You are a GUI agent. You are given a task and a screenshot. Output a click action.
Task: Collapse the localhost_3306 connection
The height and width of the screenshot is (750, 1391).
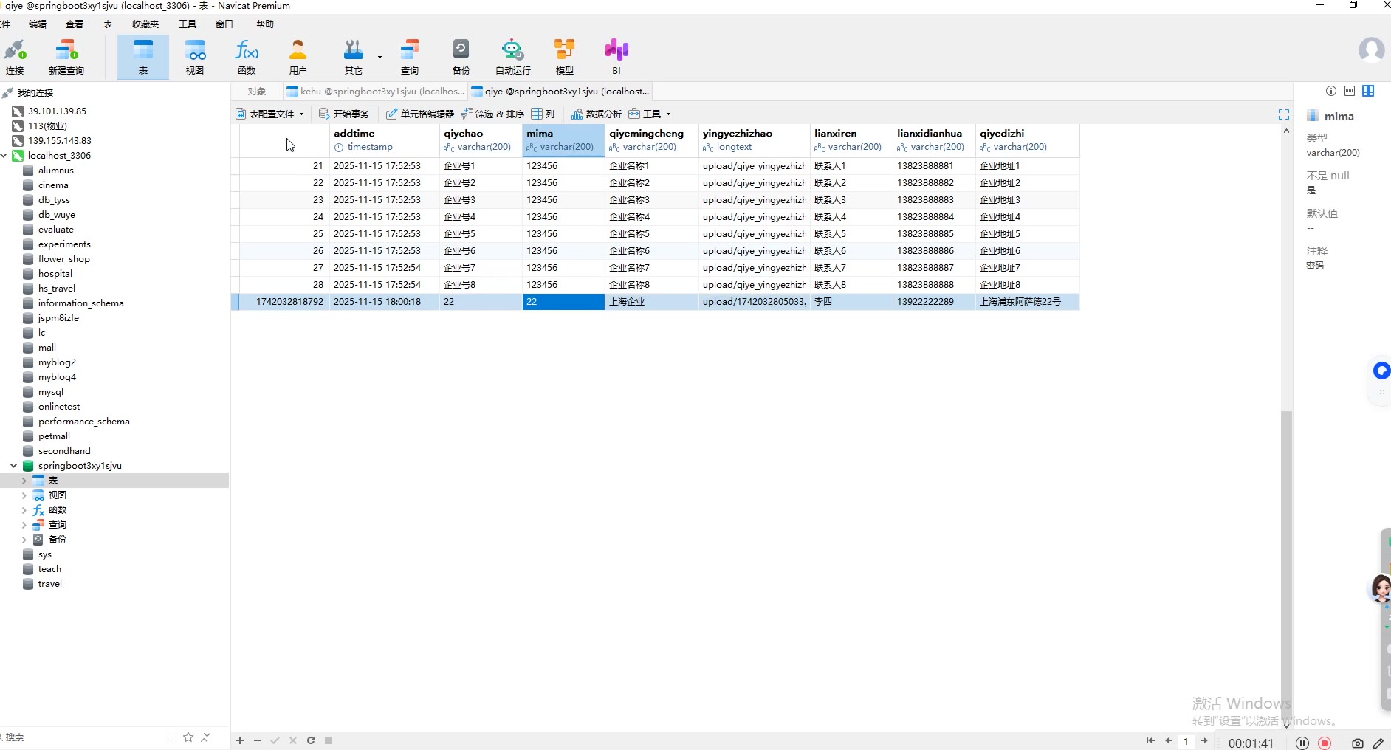coord(4,156)
